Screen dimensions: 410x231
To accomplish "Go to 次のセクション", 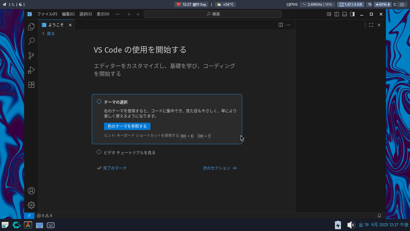I will 220,168.
